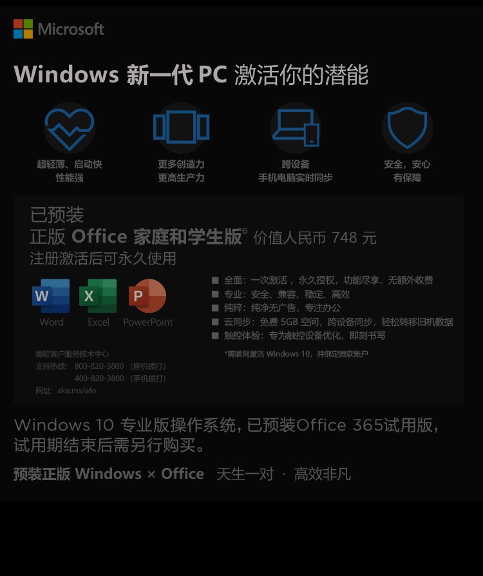The height and width of the screenshot is (576, 483).
Task: Click the 云同步 5GB bullet line
Action: click(x=333, y=322)
